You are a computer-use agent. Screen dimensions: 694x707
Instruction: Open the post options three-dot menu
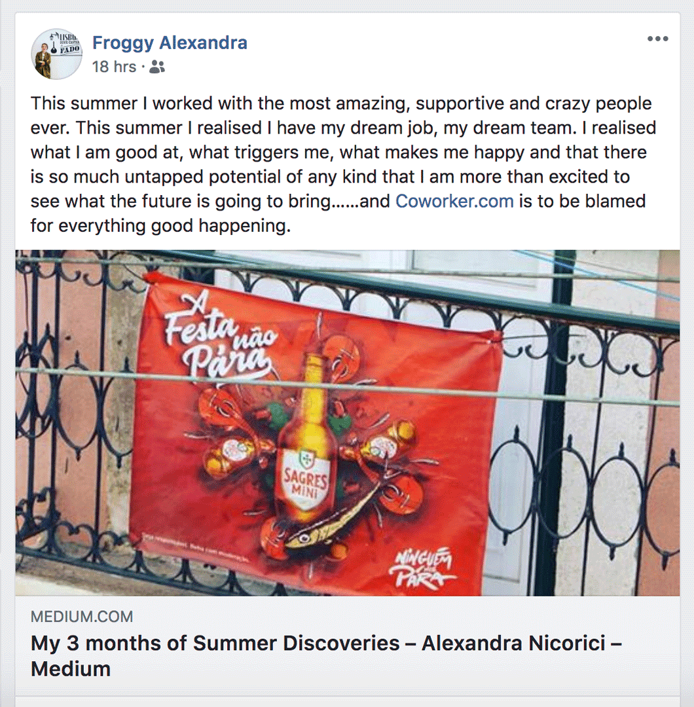(657, 39)
